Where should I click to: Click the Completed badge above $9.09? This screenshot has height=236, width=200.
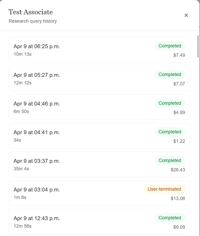tap(170, 218)
